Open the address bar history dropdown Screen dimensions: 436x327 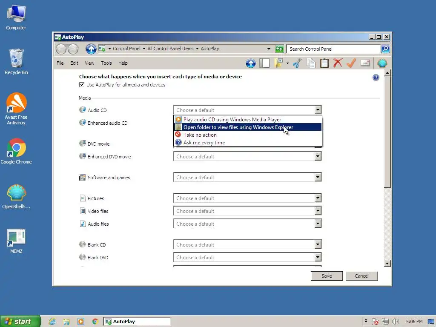coord(269,49)
